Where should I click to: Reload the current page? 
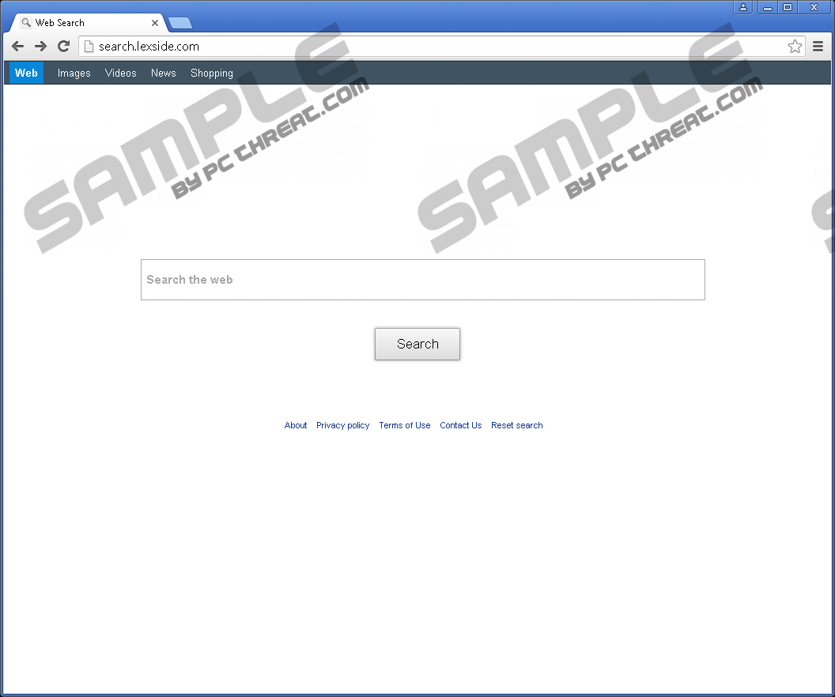tap(63, 47)
